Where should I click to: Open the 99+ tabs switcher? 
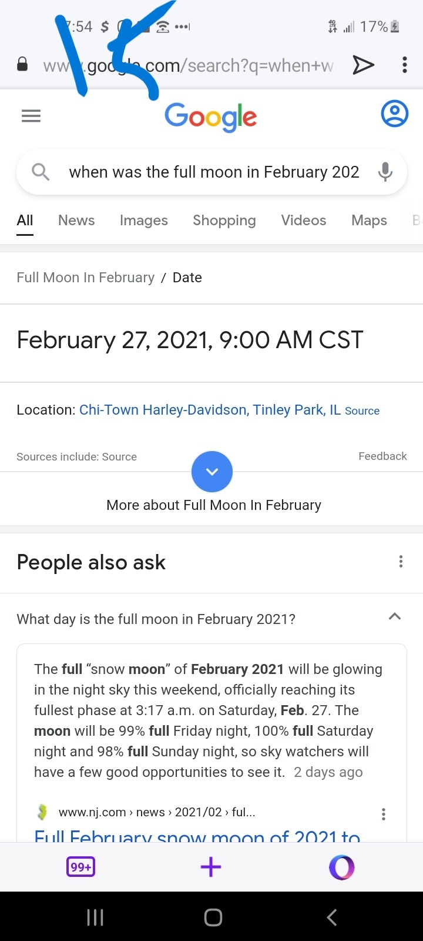81,867
